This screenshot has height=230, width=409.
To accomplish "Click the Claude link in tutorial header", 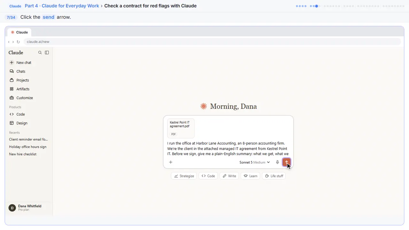I will coord(15,6).
